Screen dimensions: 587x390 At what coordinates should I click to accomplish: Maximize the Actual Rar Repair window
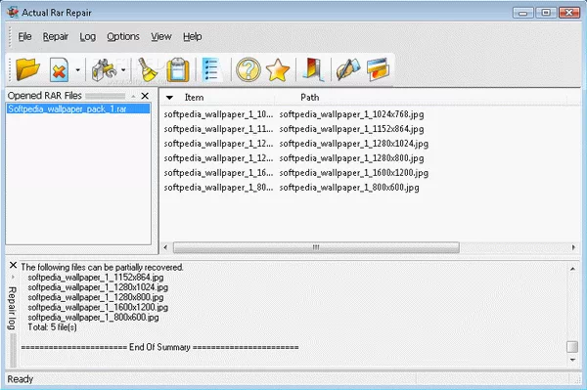546,13
